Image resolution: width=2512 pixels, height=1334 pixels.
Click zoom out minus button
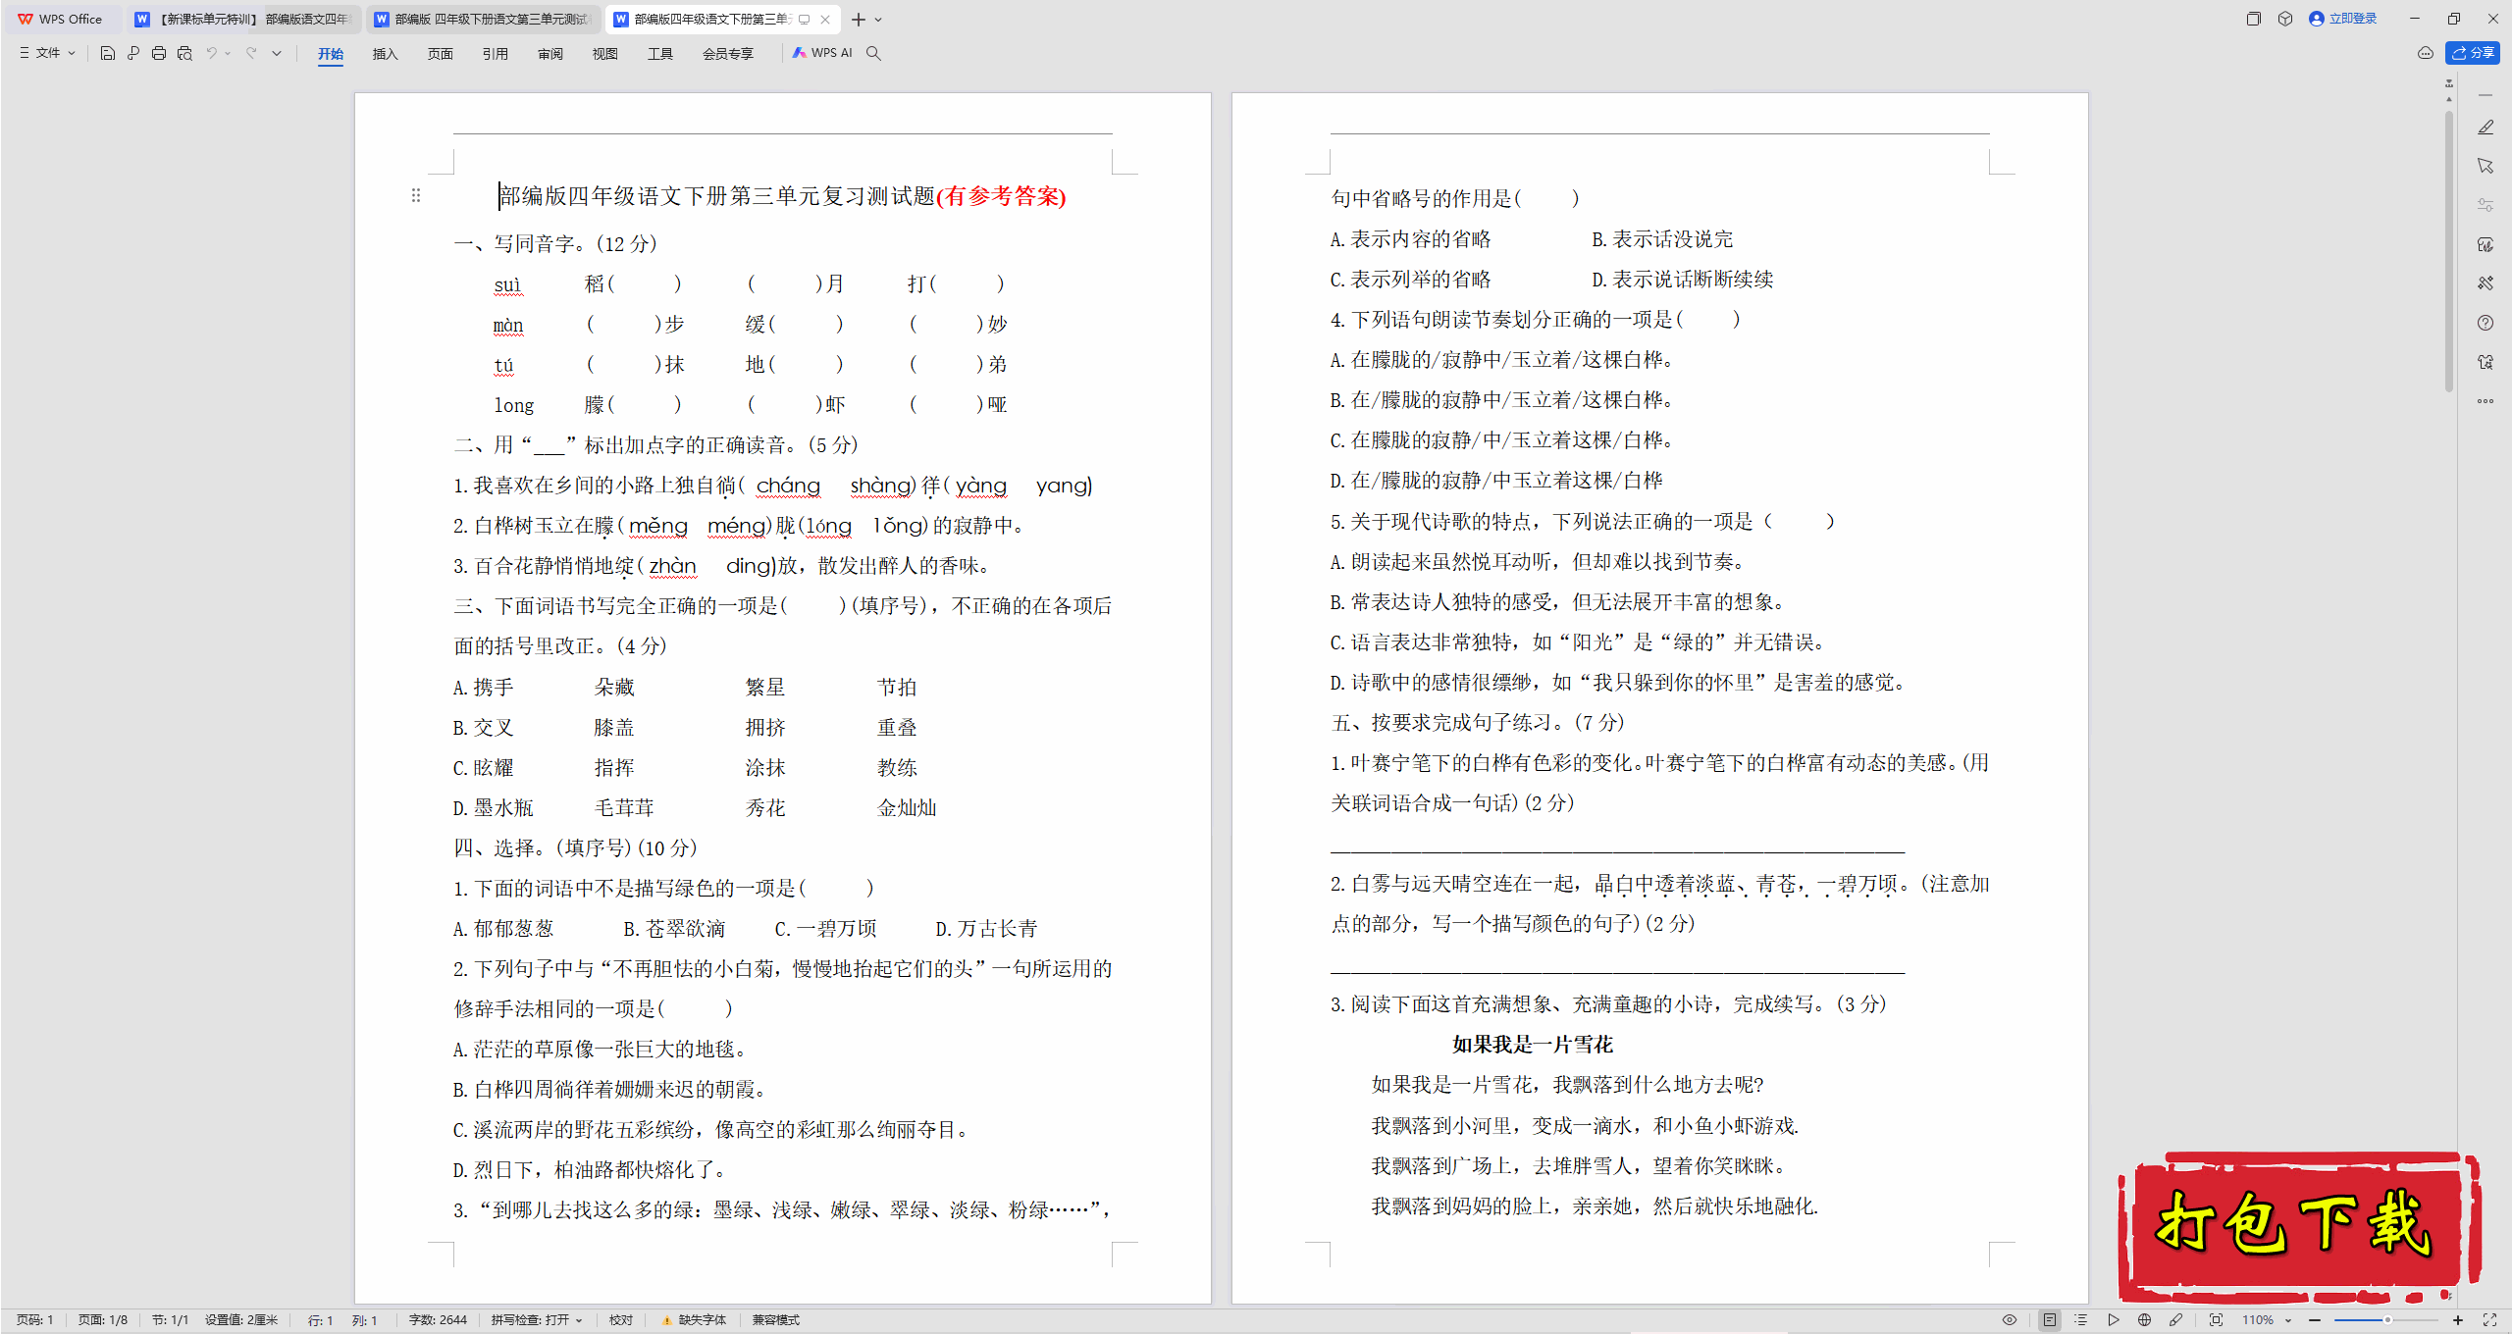(2314, 1320)
